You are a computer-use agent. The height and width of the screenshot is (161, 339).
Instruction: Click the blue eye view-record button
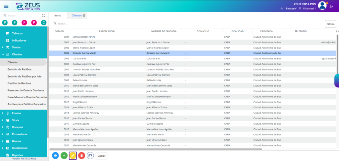[55, 155]
